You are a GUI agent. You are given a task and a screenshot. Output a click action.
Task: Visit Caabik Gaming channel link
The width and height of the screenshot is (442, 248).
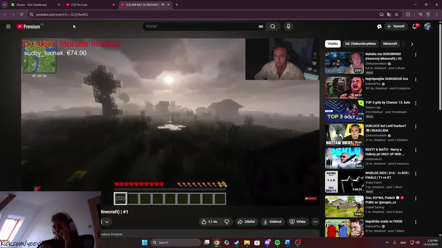[375, 207]
